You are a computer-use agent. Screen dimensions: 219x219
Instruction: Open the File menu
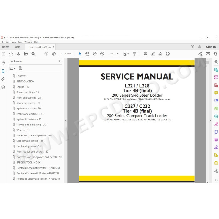[2, 42]
